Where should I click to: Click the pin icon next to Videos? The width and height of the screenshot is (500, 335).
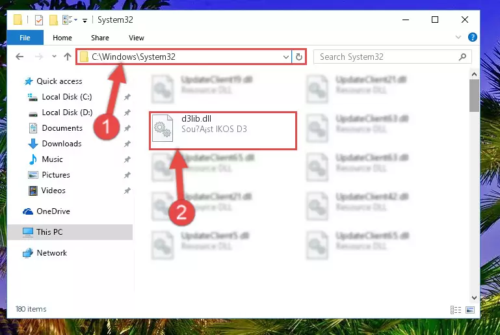tap(127, 191)
